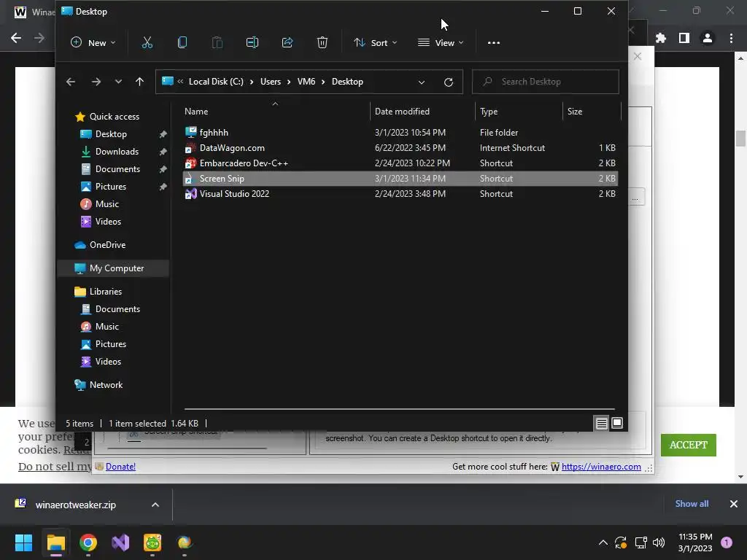Open Libraries in navigation pane

tap(105, 292)
